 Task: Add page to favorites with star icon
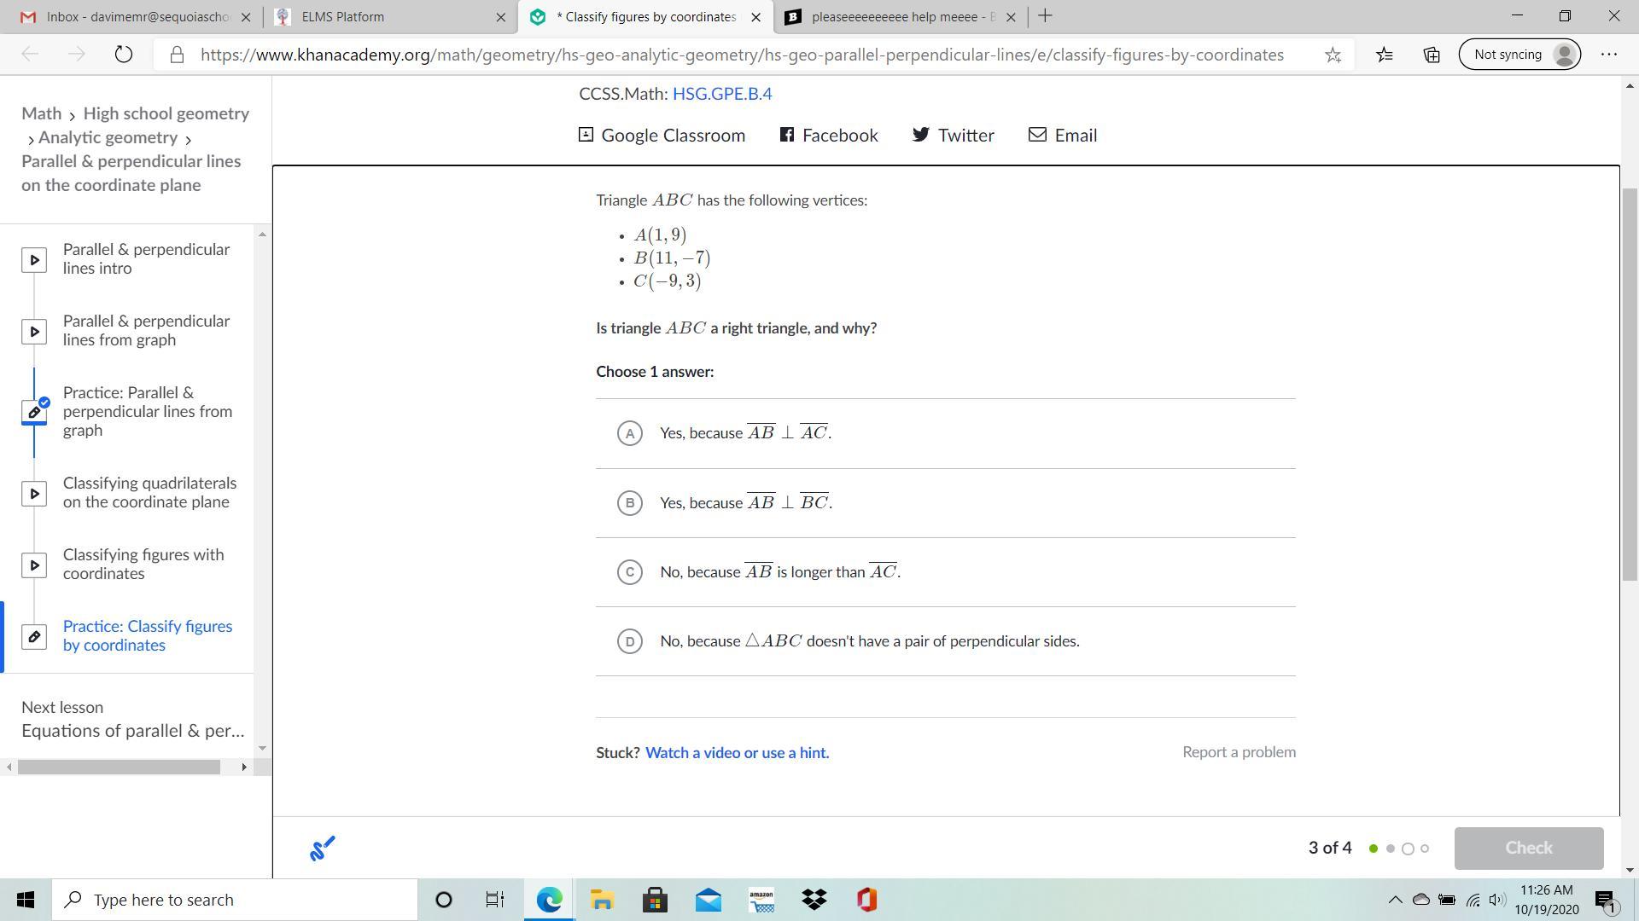[1333, 55]
